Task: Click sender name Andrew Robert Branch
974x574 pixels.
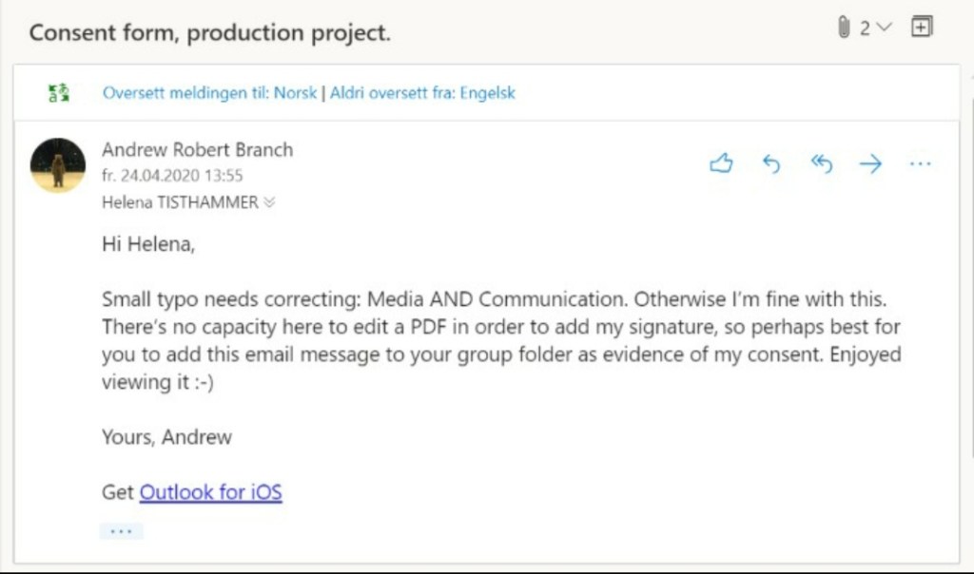Action: [x=197, y=150]
